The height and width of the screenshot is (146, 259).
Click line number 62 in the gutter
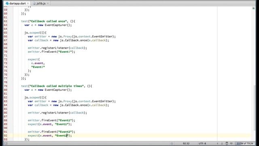pos(5,21)
